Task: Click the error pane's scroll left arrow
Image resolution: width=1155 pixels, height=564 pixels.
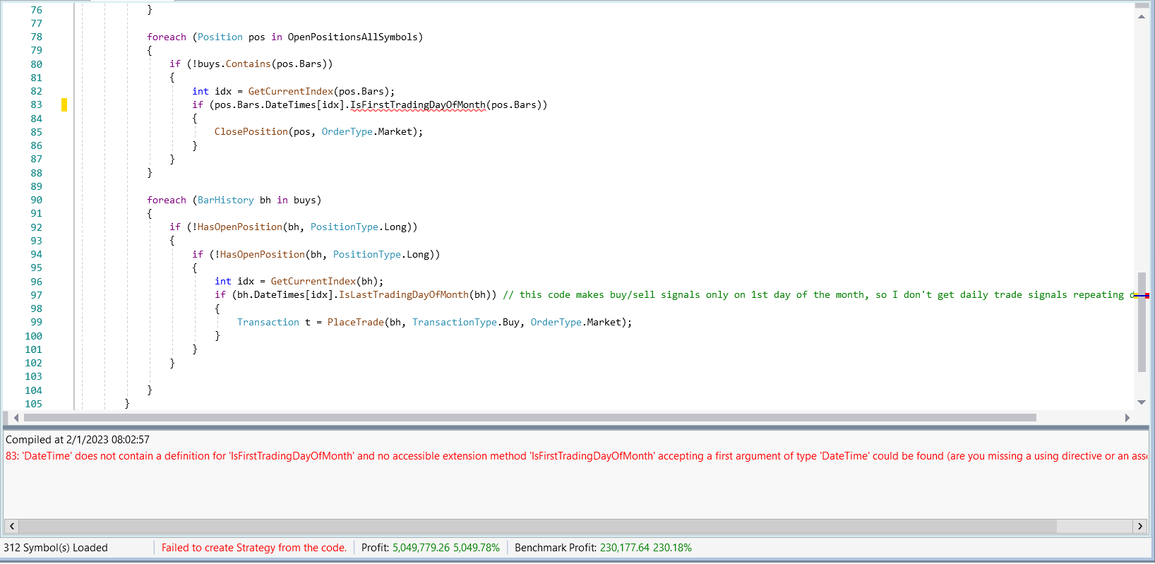Action: [12, 526]
